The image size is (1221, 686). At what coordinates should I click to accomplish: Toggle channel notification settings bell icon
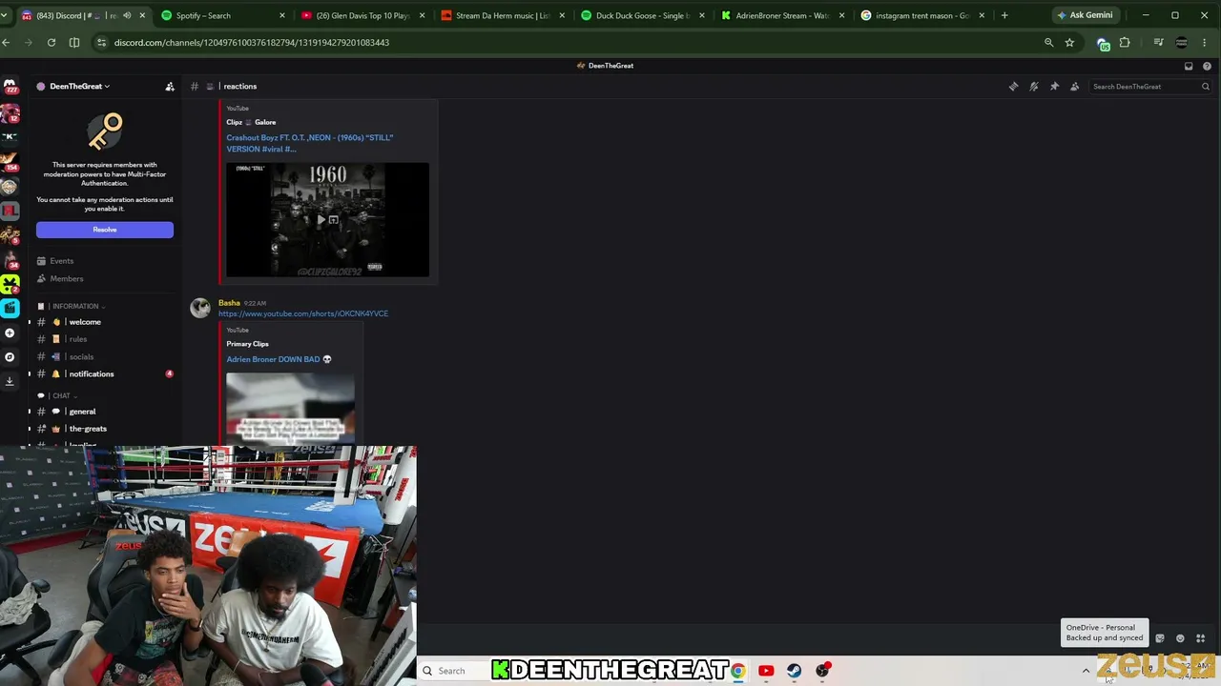[1034, 87]
